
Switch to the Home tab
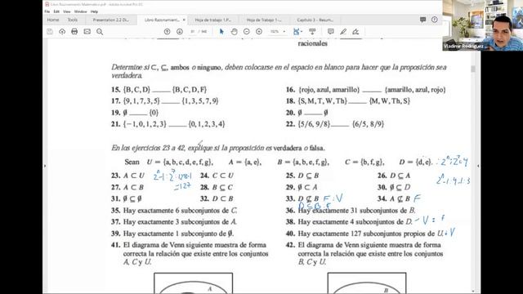(53, 20)
